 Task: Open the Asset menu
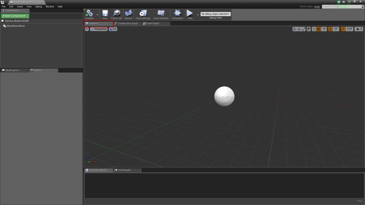coord(20,6)
